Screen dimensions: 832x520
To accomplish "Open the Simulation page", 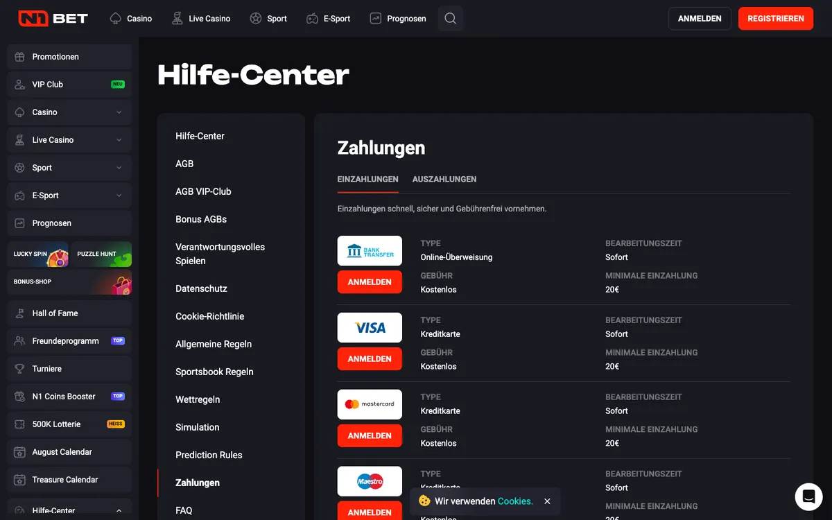I will 197,427.
